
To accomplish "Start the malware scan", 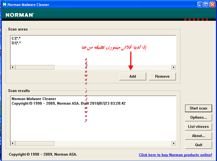I will (x=198, y=108).
